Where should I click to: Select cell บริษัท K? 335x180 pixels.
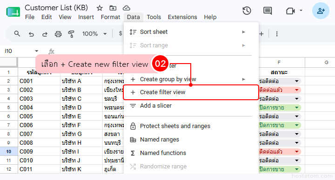point(81,169)
